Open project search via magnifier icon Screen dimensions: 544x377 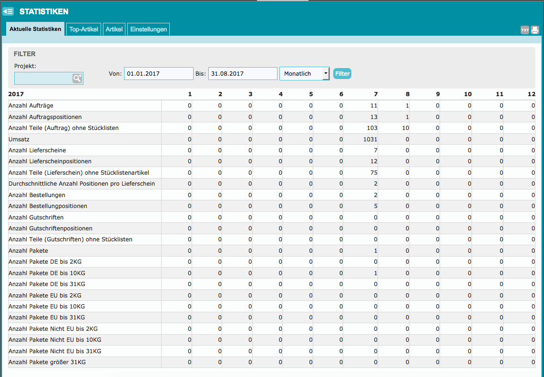77,79
